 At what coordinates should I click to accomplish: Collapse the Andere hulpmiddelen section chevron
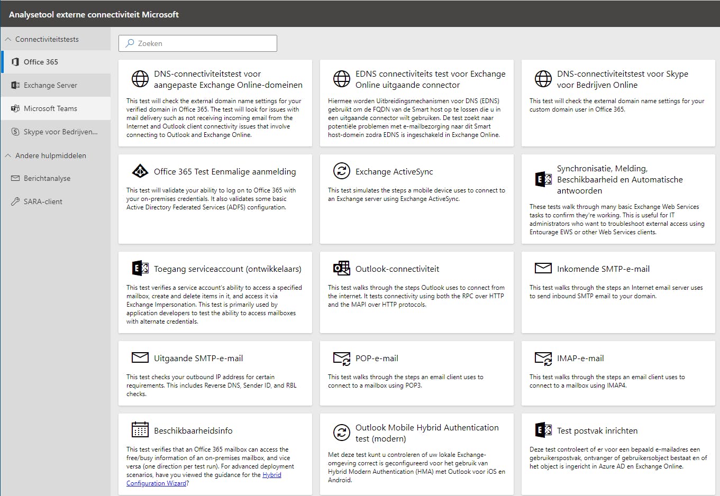point(8,155)
